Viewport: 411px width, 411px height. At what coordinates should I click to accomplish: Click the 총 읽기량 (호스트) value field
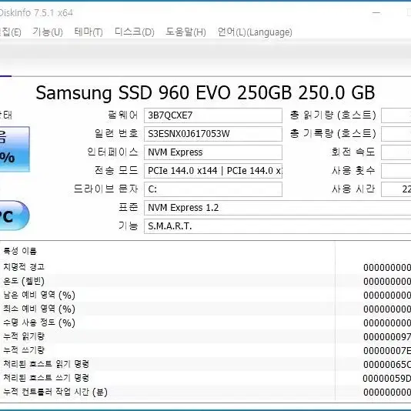point(396,115)
